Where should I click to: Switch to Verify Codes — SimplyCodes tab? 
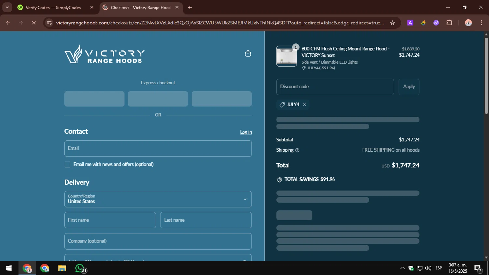[53, 8]
